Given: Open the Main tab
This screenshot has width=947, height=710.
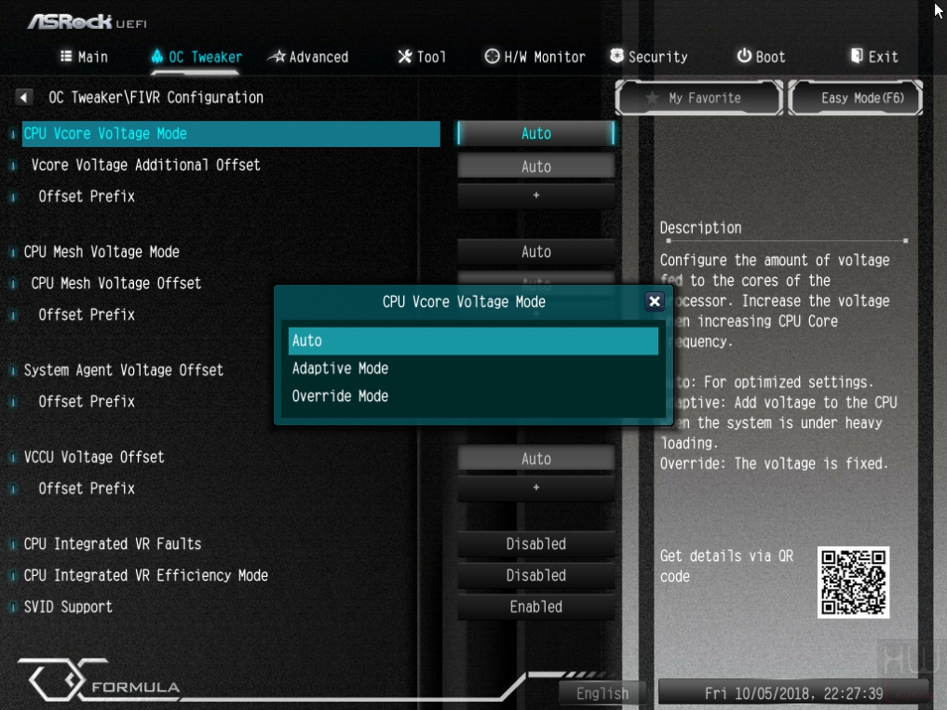Looking at the screenshot, I should point(84,57).
